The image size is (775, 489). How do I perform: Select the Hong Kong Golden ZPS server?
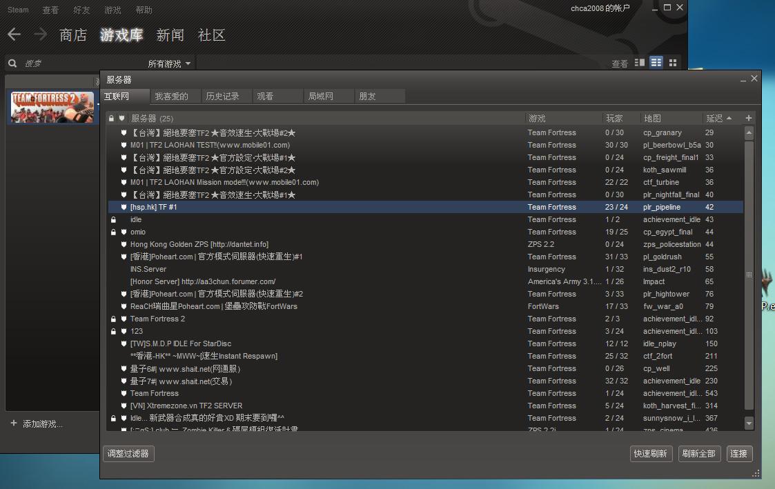425,244
